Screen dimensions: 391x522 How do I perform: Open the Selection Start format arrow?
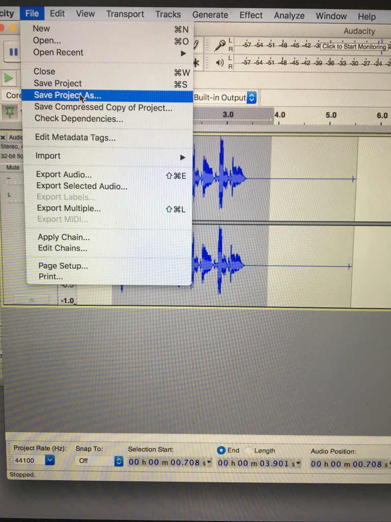point(209,462)
